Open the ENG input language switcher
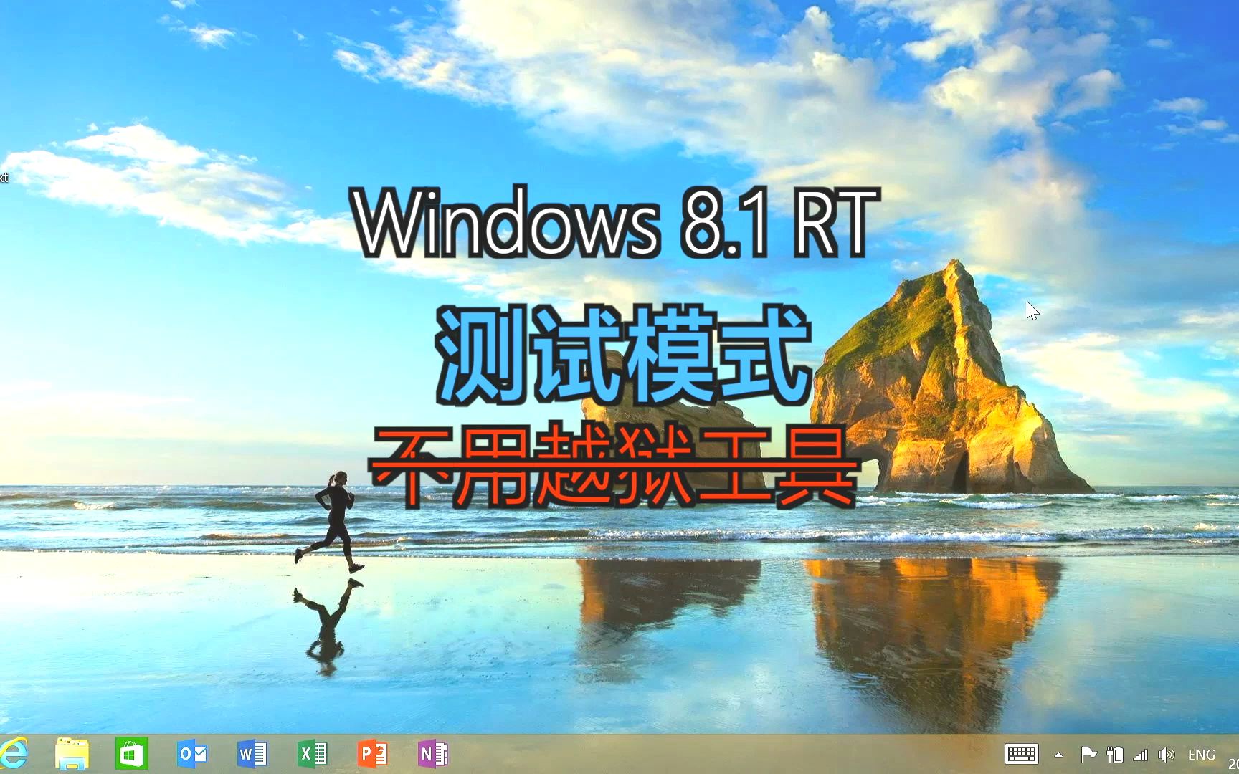This screenshot has width=1239, height=774. (x=1201, y=755)
